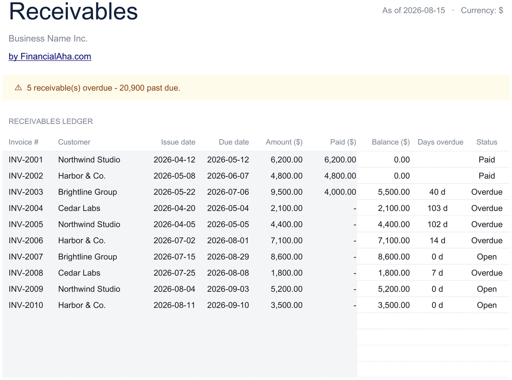
Task: Click Northwind Studio in the INV-2009 row
Action: [89, 289]
